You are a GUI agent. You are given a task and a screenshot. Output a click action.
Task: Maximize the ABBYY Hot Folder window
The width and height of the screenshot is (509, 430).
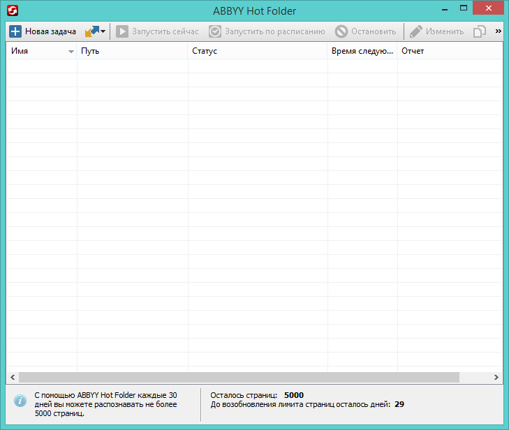click(464, 8)
